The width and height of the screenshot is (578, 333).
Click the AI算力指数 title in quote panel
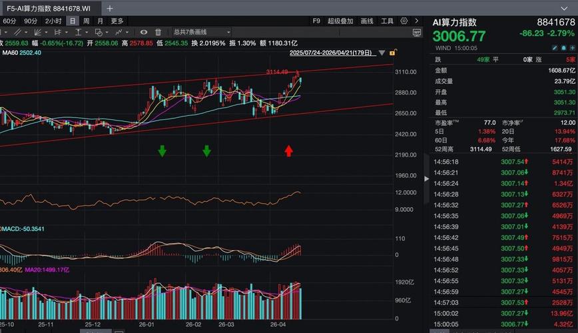(x=455, y=23)
